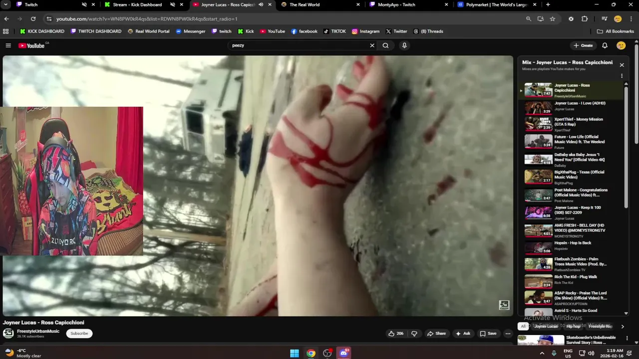The width and height of the screenshot is (639, 359).
Task: Save the video to a playlist
Action: 488,334
